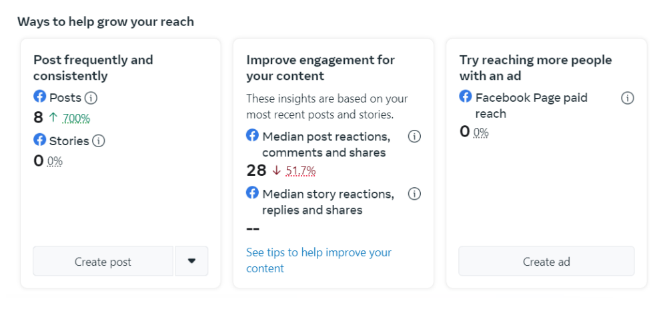Image resolution: width=663 pixels, height=315 pixels.
Task: Expand the dropdown arrow beside Create post
Action: [x=191, y=261]
